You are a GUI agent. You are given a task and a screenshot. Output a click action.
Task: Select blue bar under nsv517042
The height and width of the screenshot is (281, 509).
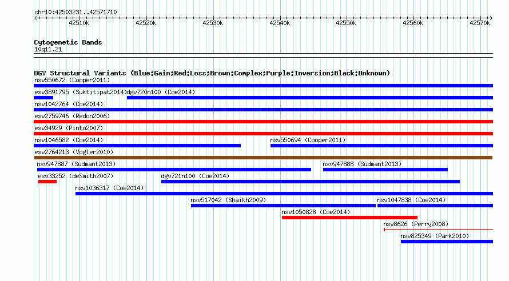tap(283, 206)
